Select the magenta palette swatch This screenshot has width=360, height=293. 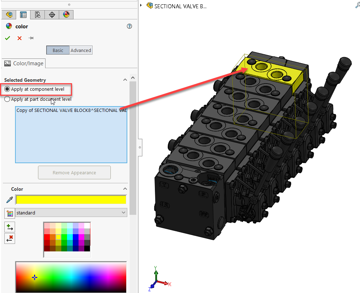(81, 237)
